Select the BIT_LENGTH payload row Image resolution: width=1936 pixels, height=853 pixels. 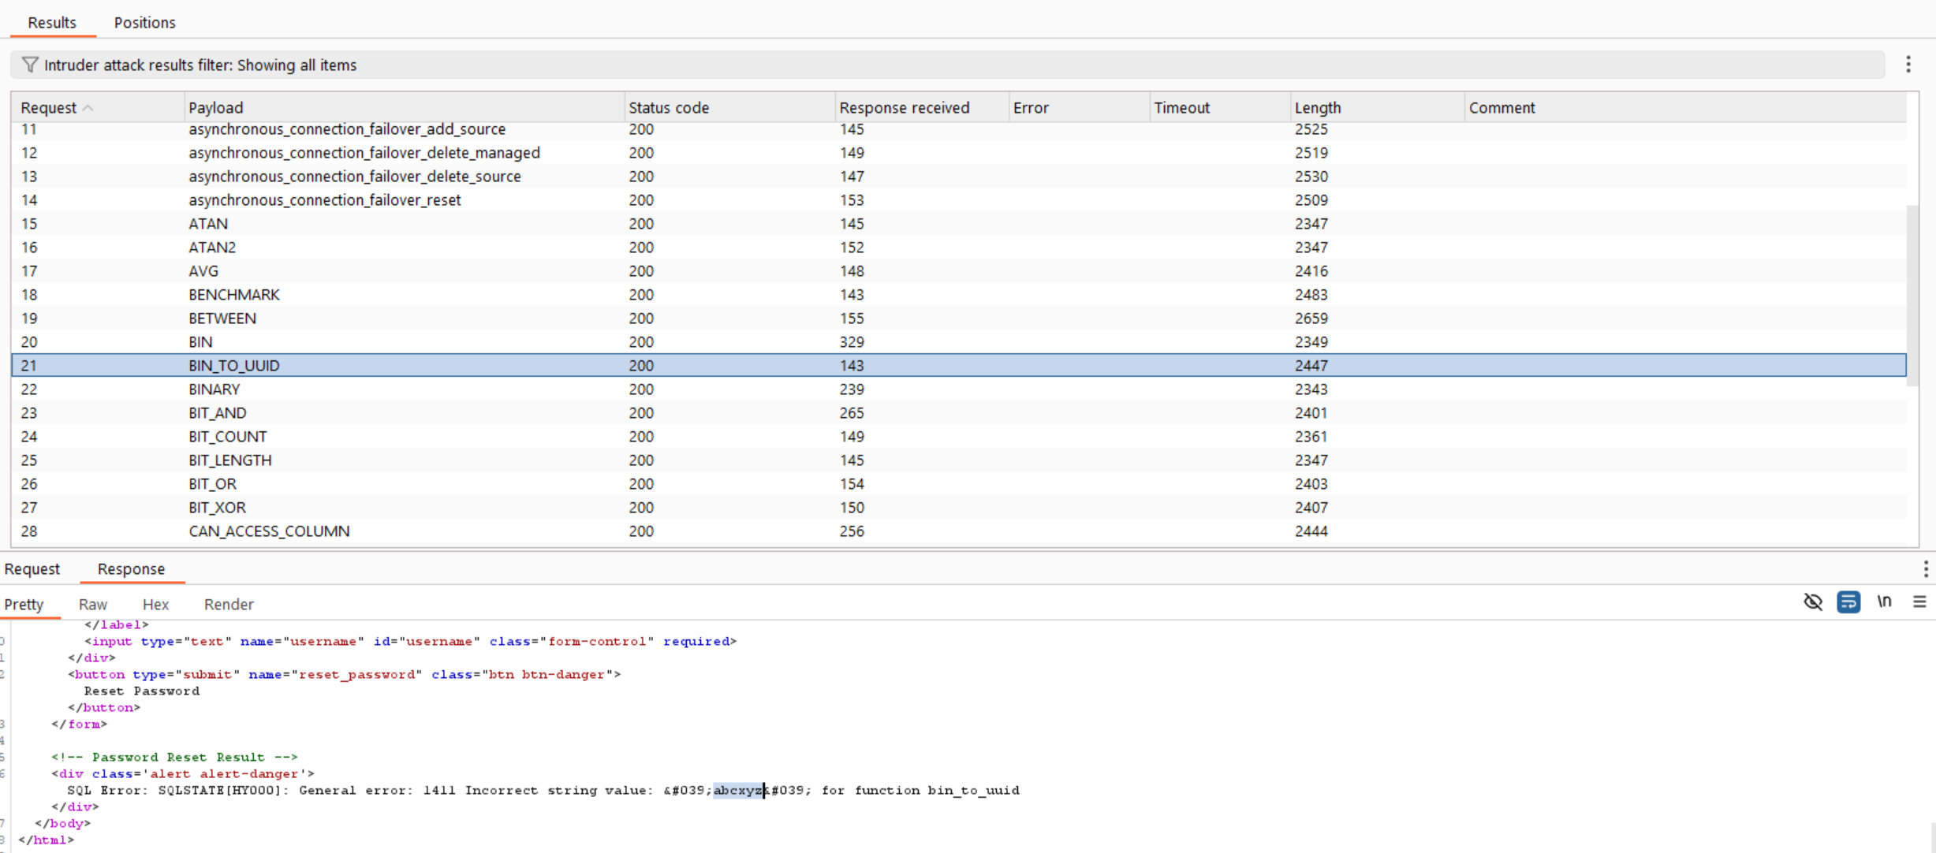tap(959, 460)
